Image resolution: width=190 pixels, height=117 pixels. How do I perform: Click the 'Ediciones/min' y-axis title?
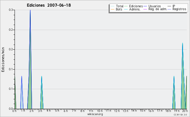coord(3,59)
